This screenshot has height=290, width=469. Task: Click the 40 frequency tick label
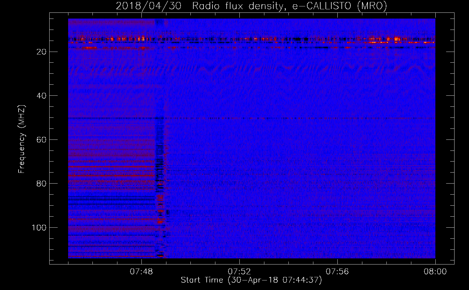(x=41, y=96)
